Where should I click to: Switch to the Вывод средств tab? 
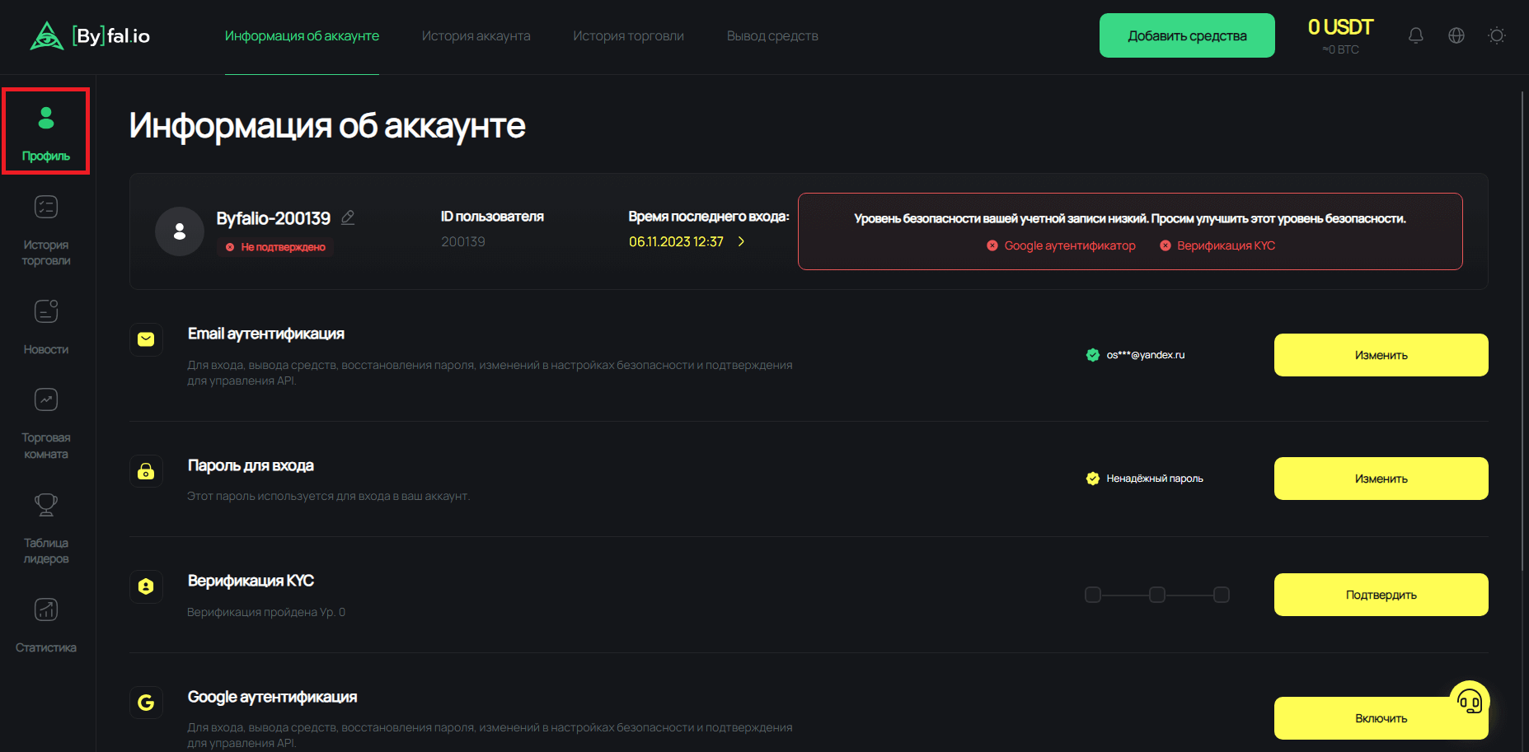click(x=772, y=36)
